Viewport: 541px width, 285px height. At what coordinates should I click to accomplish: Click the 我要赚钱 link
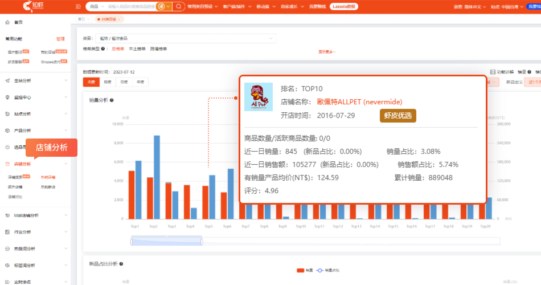(x=317, y=7)
